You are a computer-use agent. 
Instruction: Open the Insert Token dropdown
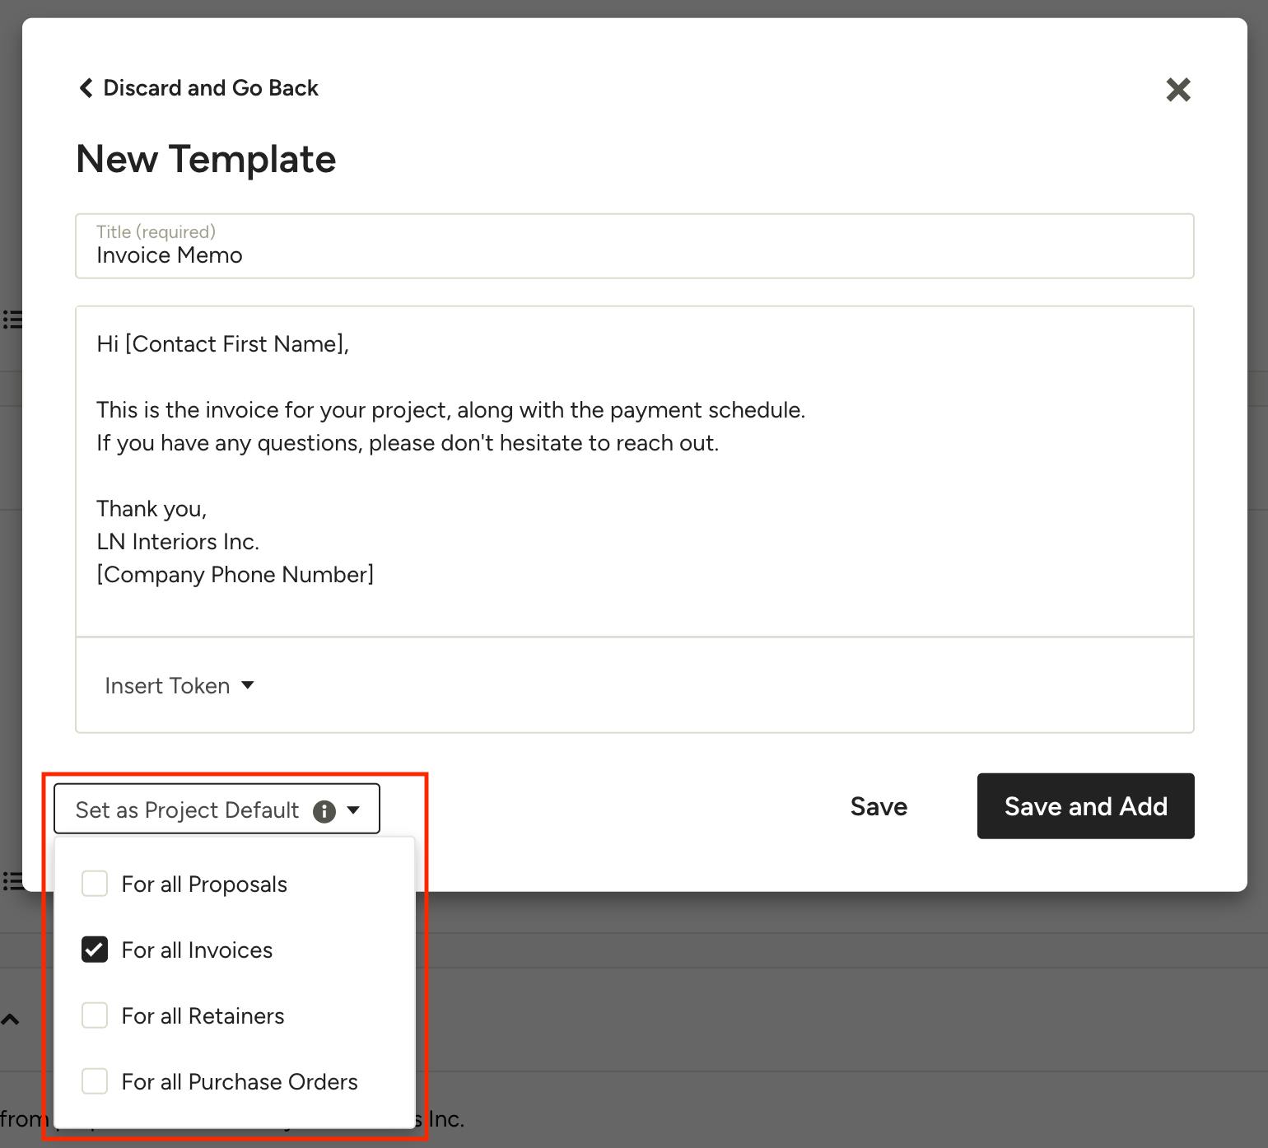tap(179, 685)
